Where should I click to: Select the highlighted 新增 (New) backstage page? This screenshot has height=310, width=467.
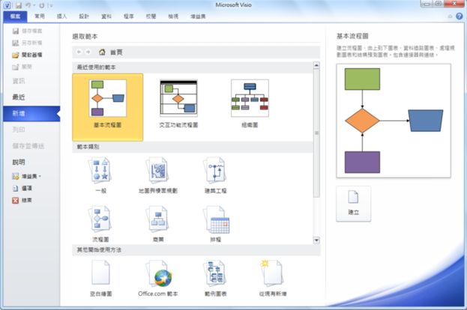[31, 113]
